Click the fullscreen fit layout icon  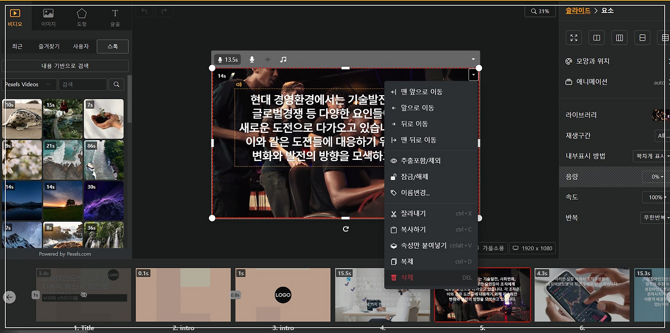(x=574, y=38)
